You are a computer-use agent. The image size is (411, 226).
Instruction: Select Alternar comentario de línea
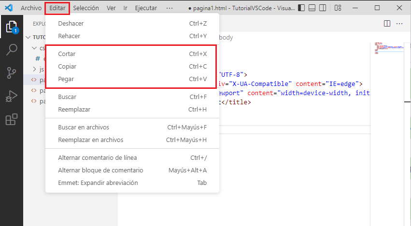click(x=132, y=157)
